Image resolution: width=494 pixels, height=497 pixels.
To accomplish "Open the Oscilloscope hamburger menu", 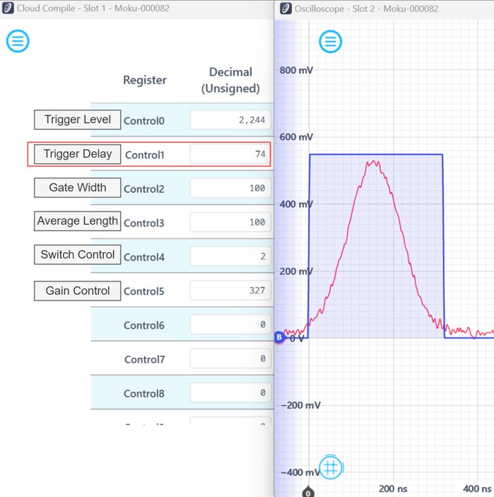I will pos(330,42).
